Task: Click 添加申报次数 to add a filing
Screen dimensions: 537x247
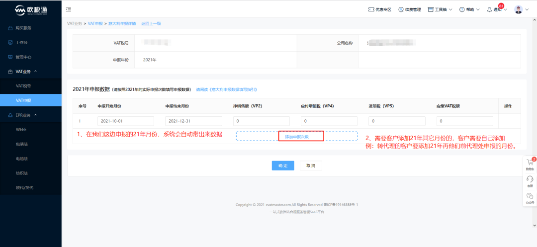Action: [297, 137]
